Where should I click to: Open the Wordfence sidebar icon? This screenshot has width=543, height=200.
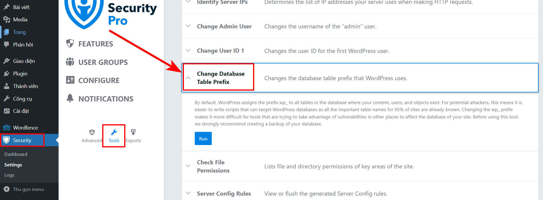point(6,127)
